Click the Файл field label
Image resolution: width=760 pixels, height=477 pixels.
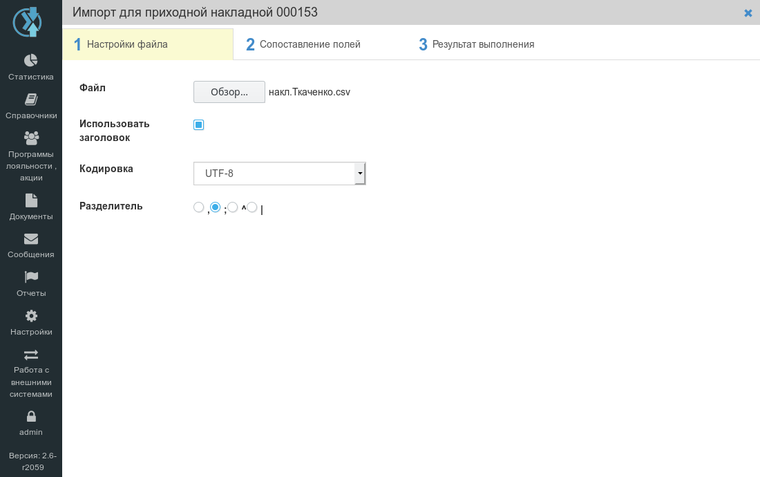93,88
